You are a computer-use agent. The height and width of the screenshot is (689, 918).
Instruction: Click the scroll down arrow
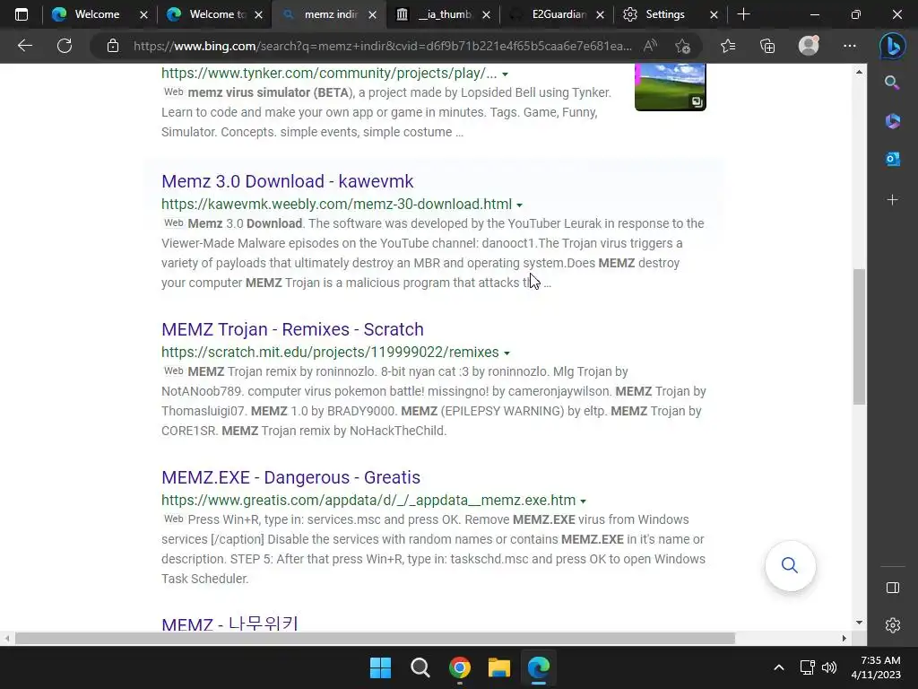[x=859, y=623]
